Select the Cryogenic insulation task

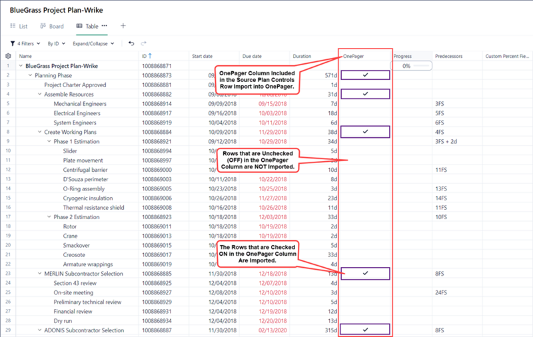tap(88, 198)
